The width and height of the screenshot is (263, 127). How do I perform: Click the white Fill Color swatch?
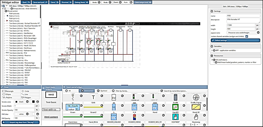tap(34, 114)
